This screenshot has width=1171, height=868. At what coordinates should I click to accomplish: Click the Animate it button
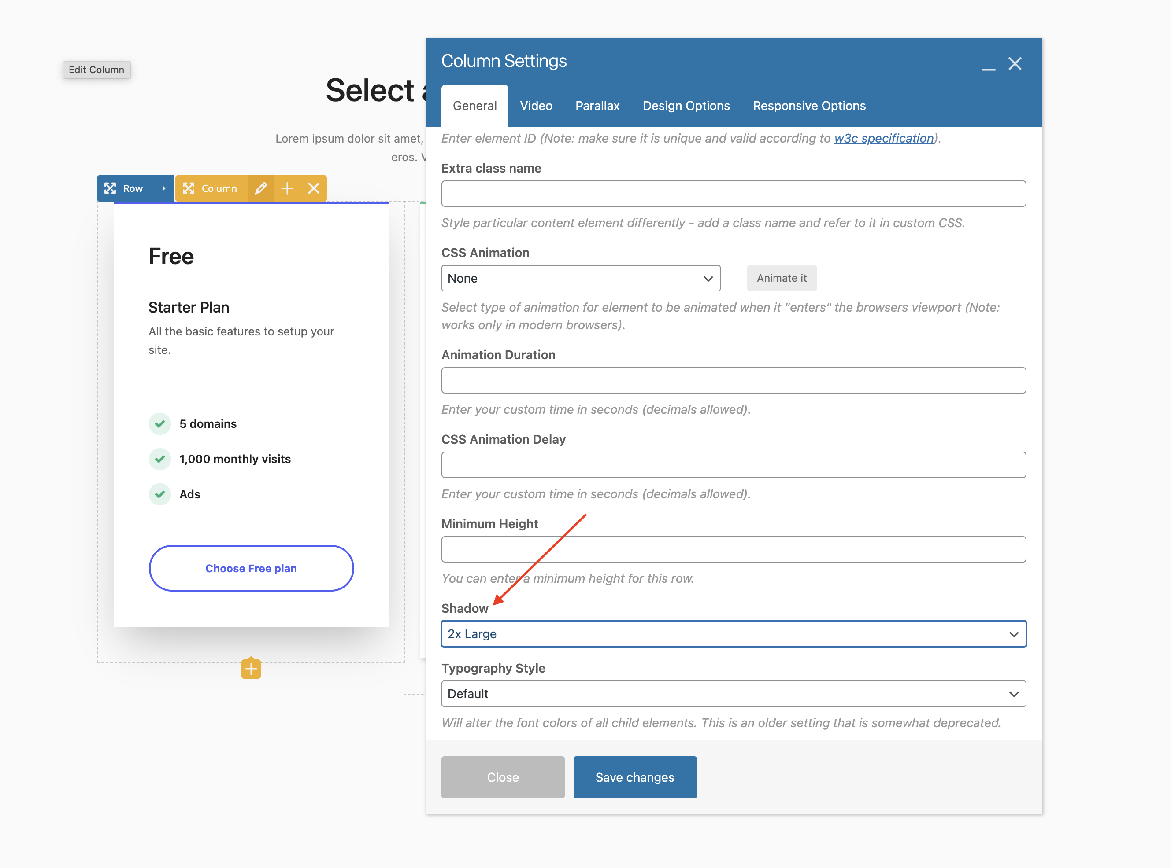[x=782, y=278]
